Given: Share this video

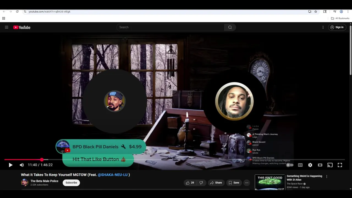Looking at the screenshot, I should (216, 183).
